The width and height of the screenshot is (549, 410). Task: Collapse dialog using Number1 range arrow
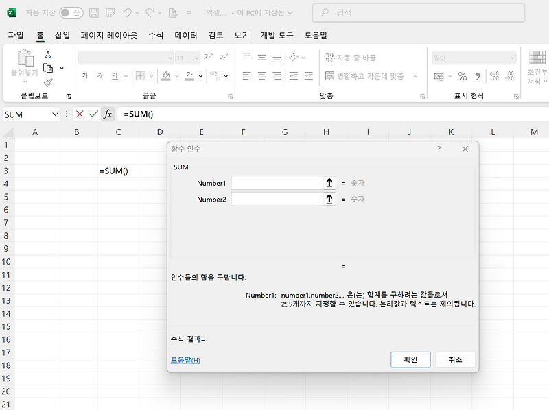(x=329, y=183)
